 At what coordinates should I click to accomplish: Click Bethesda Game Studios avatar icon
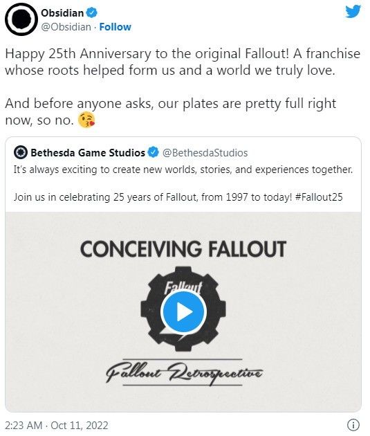pyautogui.click(x=21, y=152)
